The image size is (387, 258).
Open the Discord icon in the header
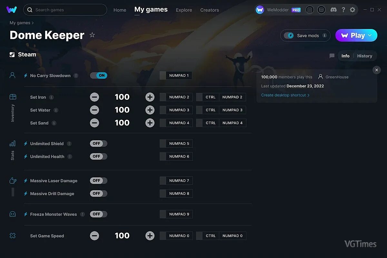tap(334, 10)
